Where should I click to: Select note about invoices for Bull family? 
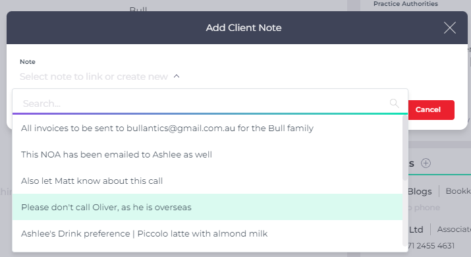pyautogui.click(x=208, y=128)
